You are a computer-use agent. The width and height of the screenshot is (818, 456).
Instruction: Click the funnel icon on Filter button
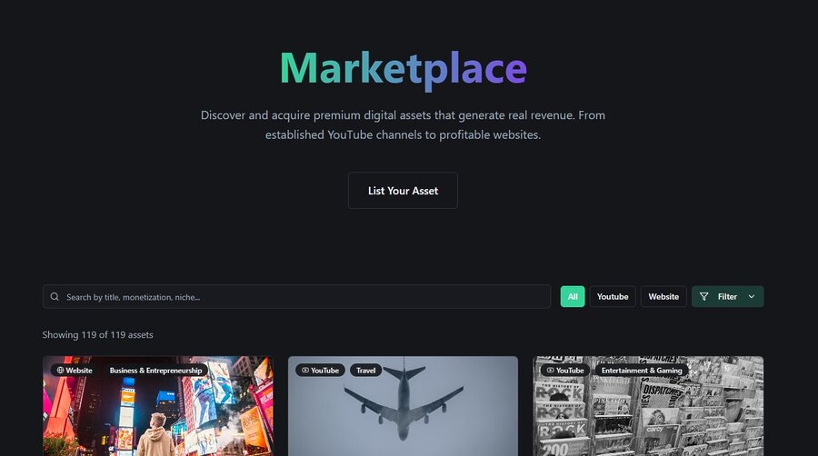point(704,297)
